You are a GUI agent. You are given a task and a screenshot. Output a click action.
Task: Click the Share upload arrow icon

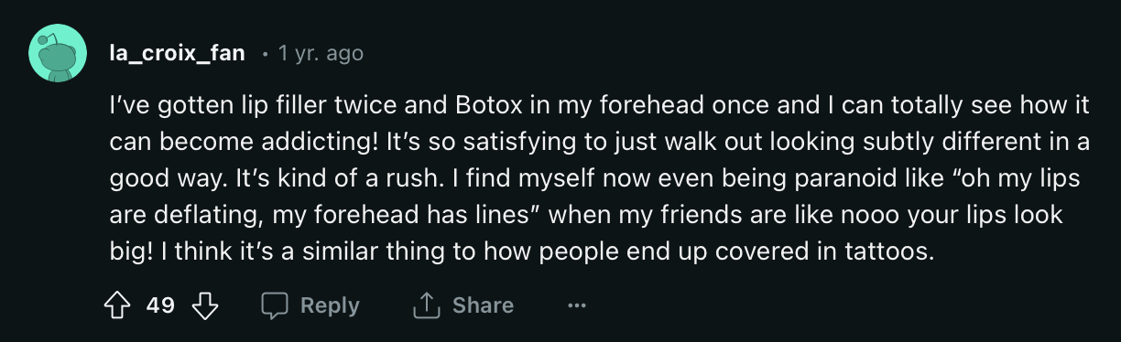click(x=428, y=305)
